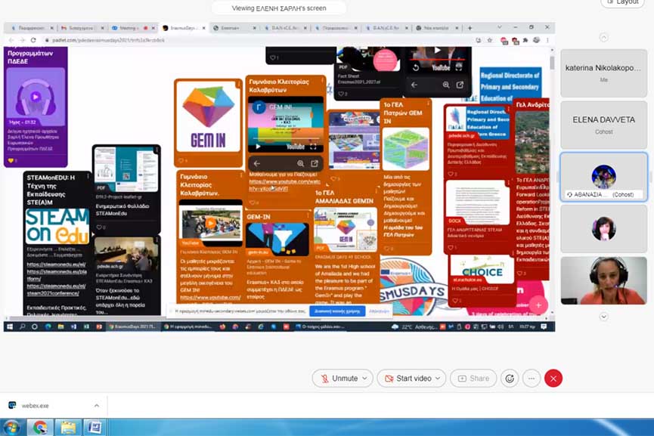Open the More options ellipsis button
The height and width of the screenshot is (436, 654).
532,379
